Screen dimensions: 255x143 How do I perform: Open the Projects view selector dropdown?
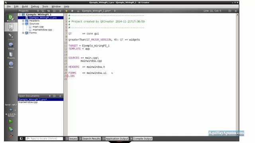coord(38,11)
